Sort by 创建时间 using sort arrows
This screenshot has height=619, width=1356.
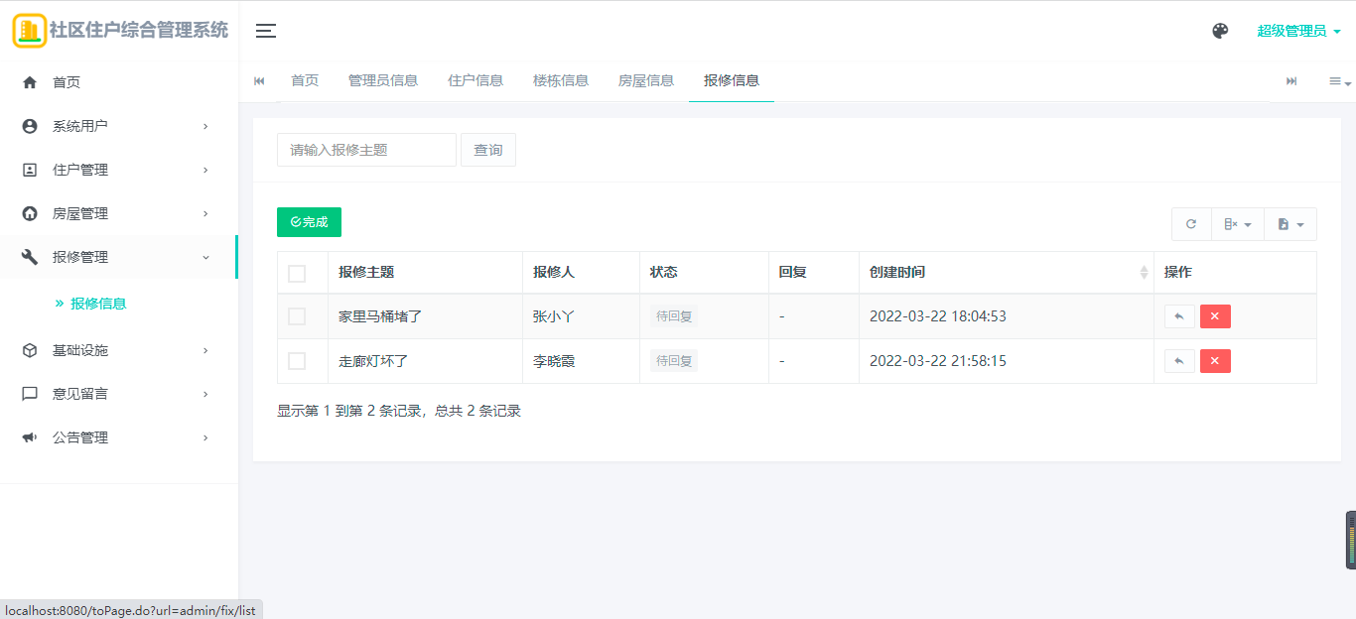(1144, 272)
